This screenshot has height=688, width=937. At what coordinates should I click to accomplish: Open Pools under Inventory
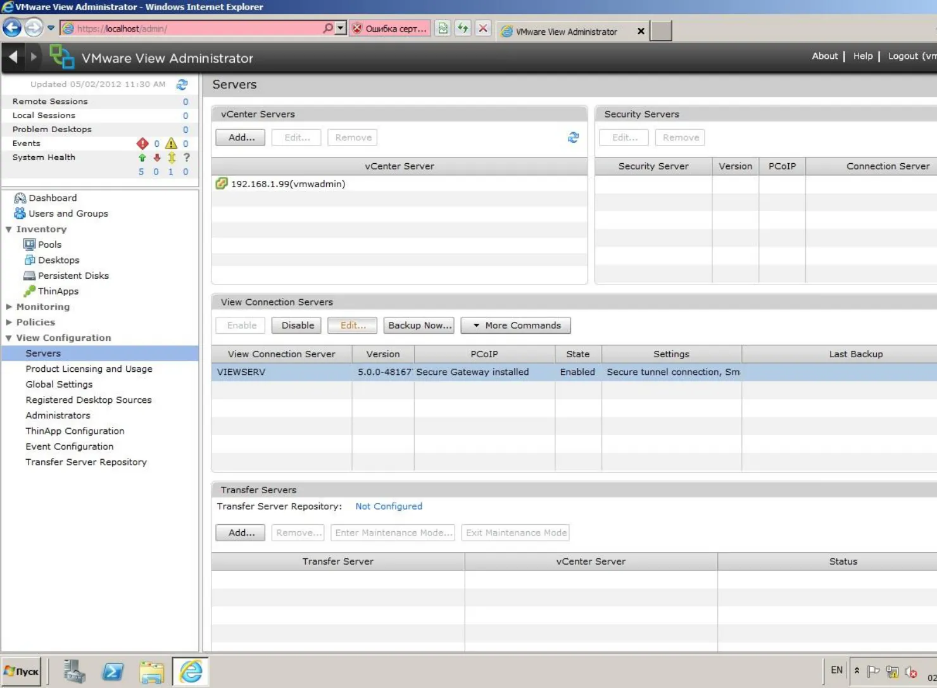pyautogui.click(x=49, y=245)
